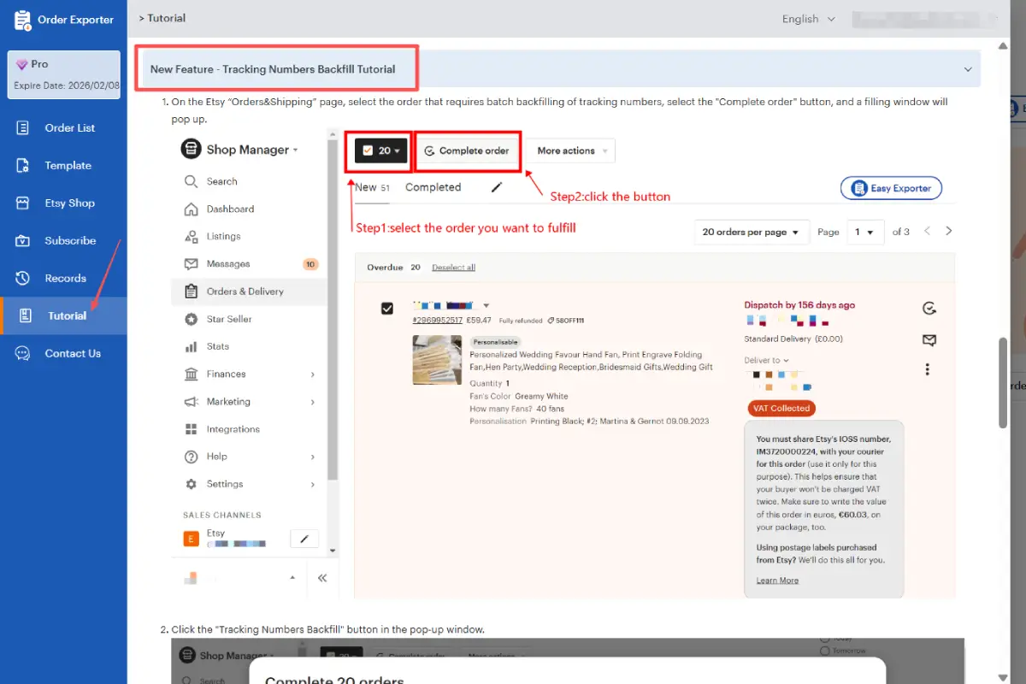Collapse the Tracking Numbers Backfill Tutorial section

tap(968, 69)
